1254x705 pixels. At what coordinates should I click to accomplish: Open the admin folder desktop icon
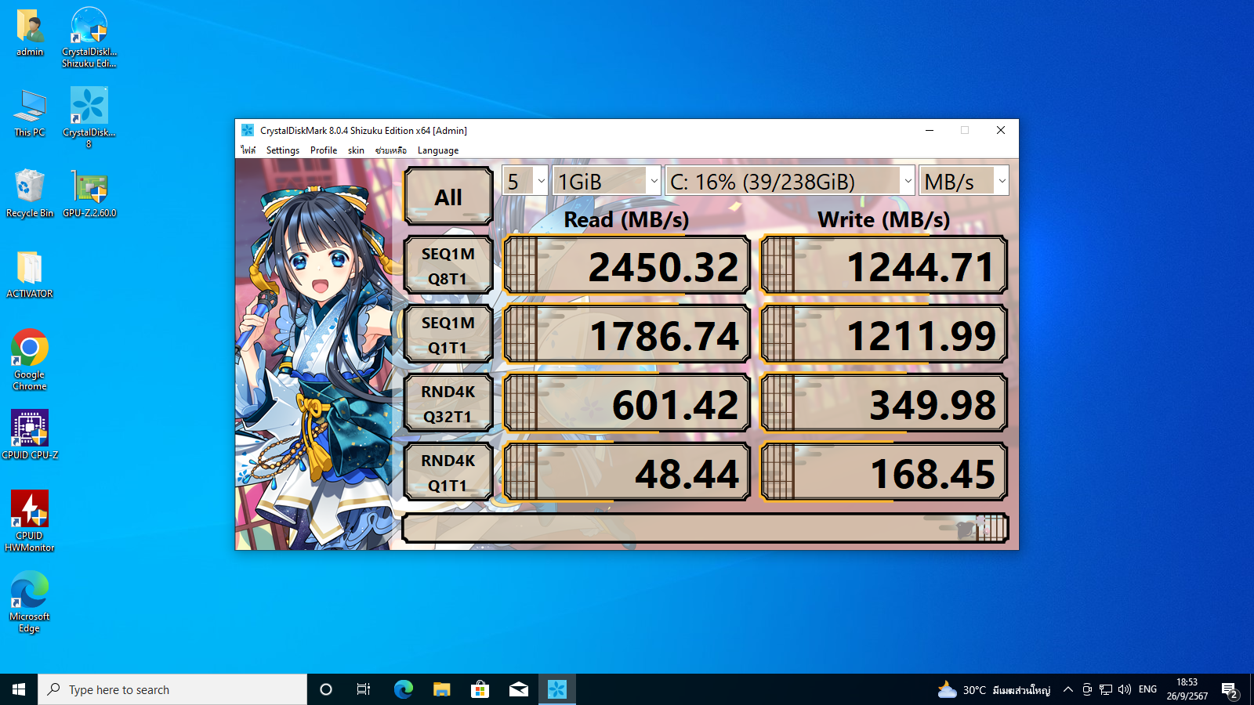30,33
